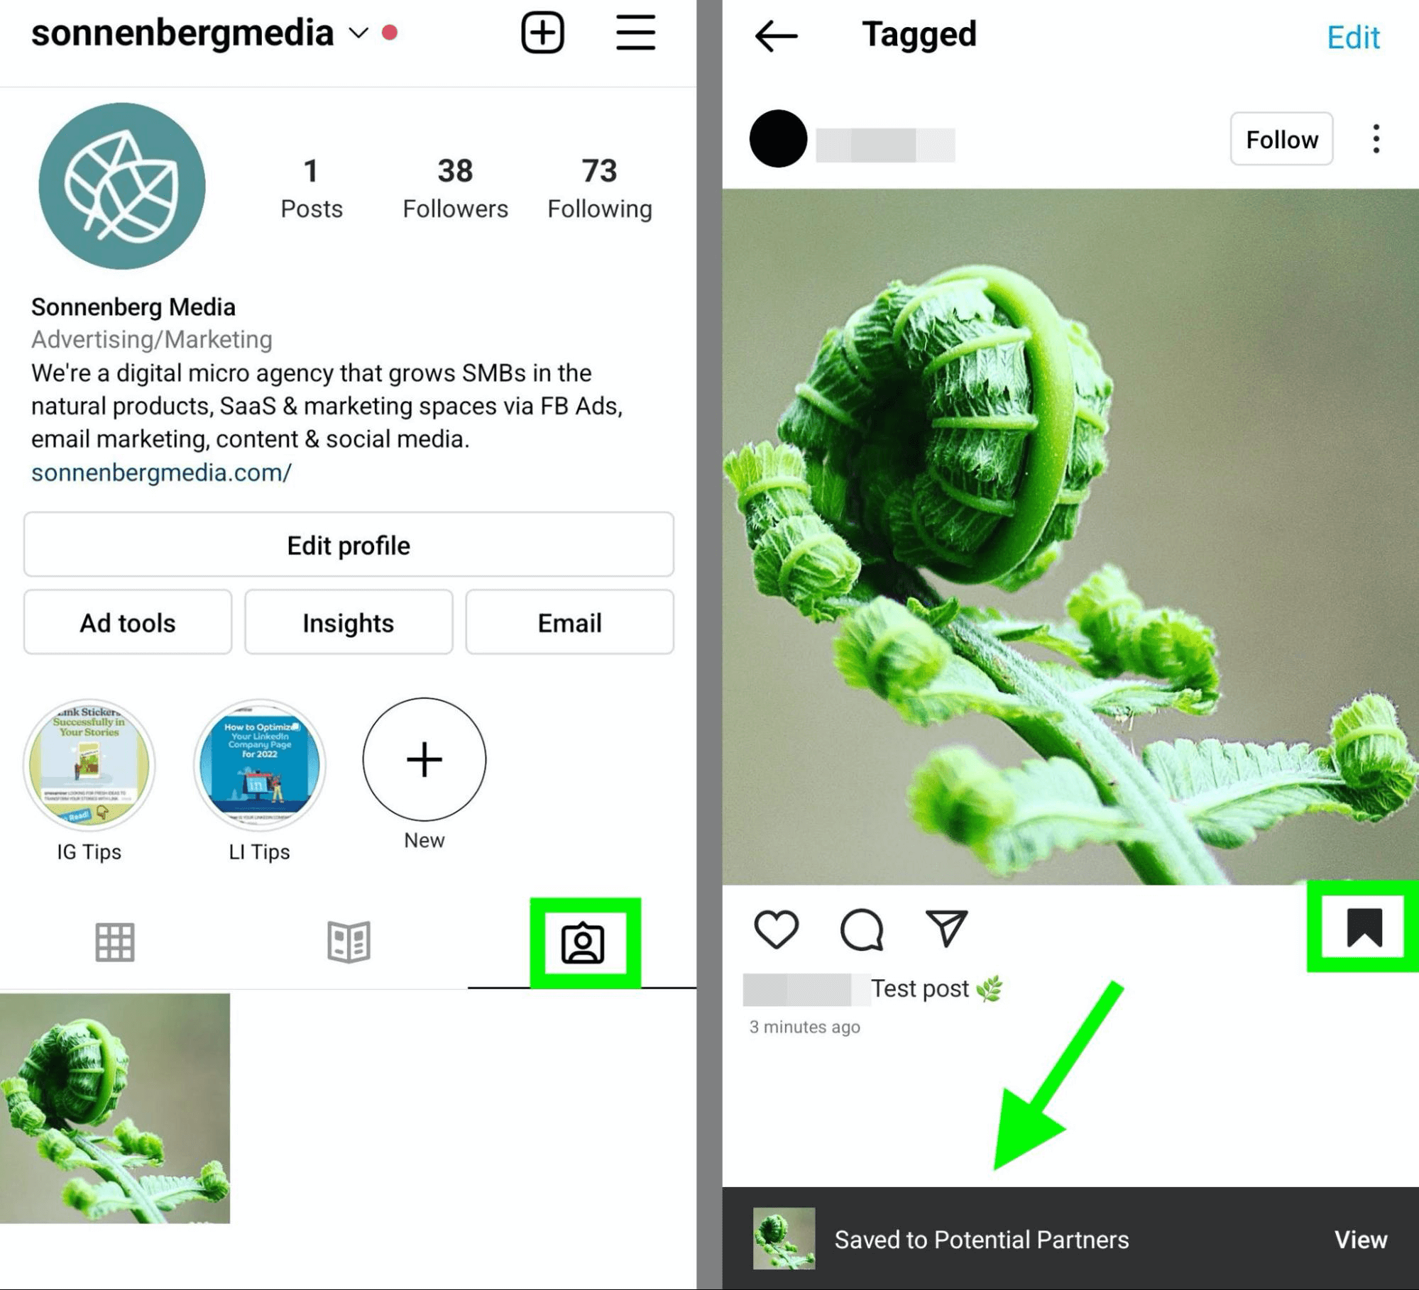Click the like heart icon on post
This screenshot has width=1419, height=1290.
775,930
